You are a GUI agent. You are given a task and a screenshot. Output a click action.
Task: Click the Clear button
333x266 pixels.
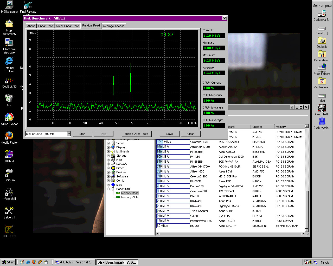pyautogui.click(x=191, y=134)
